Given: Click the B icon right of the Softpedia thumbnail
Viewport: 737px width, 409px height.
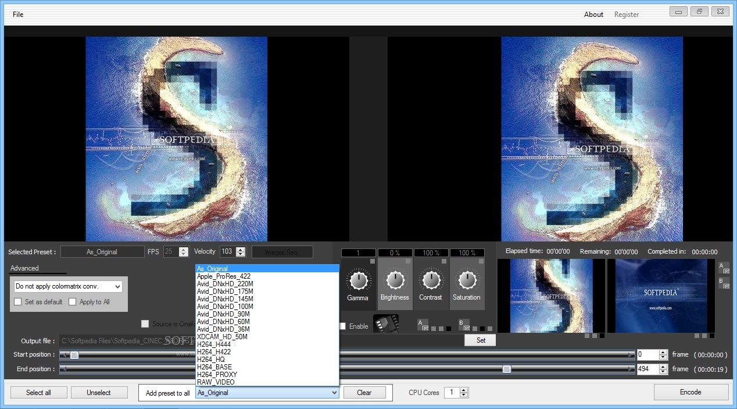Looking at the screenshot, I should pyautogui.click(x=724, y=283).
